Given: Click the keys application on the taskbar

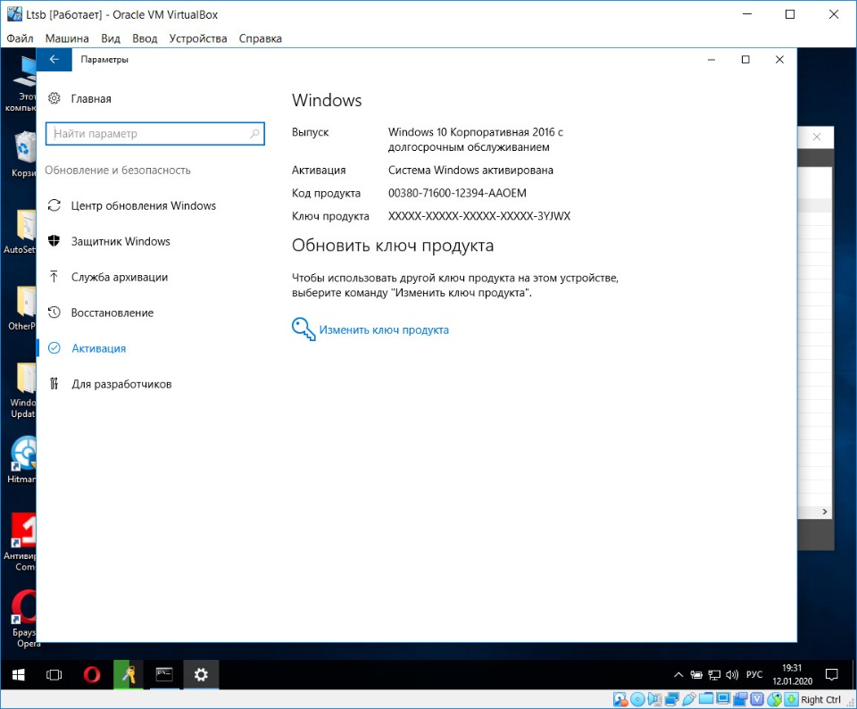Looking at the screenshot, I should (x=129, y=674).
